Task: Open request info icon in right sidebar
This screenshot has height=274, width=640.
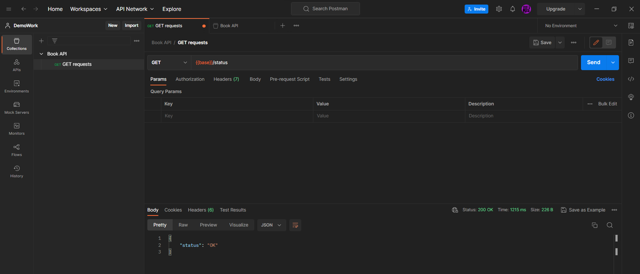Action: click(x=631, y=115)
